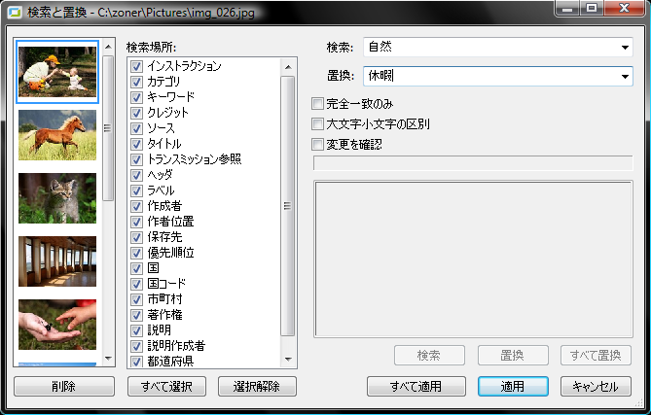Click the thumbnail list scrollbar thumb

click(x=108, y=128)
